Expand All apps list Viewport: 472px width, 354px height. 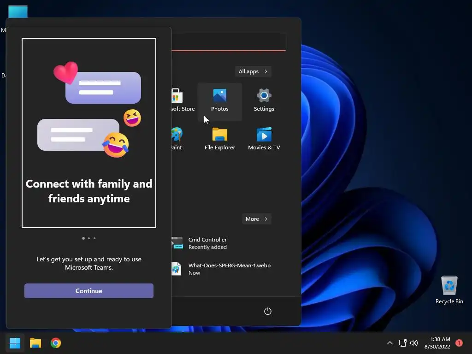(253, 71)
